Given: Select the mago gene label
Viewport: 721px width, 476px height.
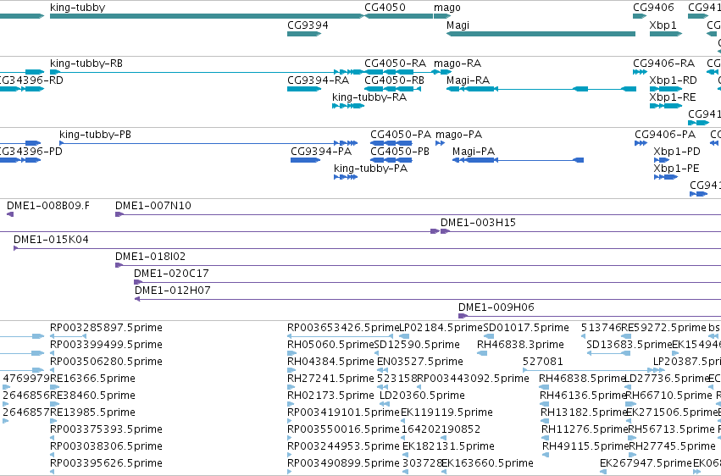Looking at the screenshot, I should point(447,8).
